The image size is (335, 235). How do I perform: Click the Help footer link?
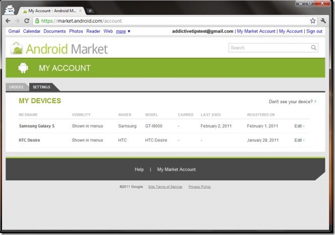coord(139,169)
